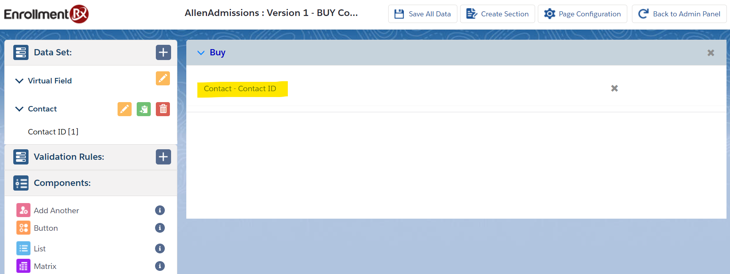Go Back to Admin Panel

coord(679,14)
